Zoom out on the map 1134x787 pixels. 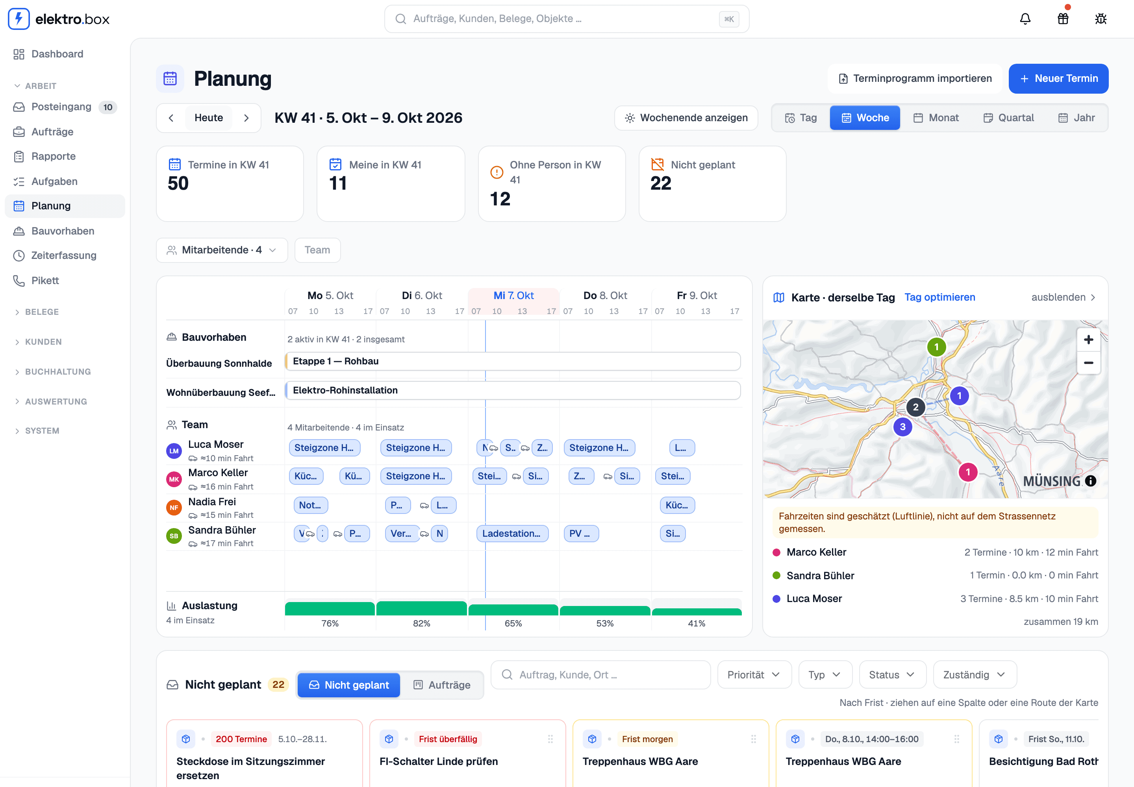1088,363
